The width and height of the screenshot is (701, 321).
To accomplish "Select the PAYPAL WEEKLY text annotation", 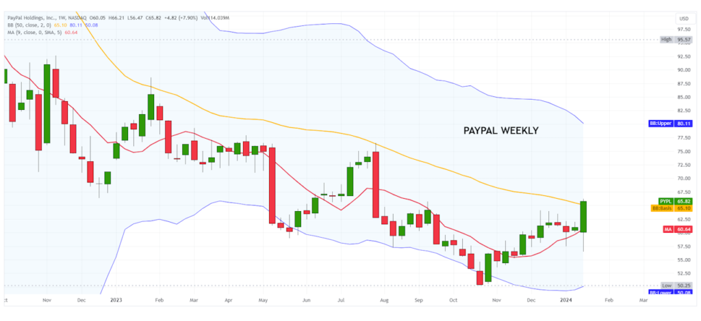I will click(500, 130).
